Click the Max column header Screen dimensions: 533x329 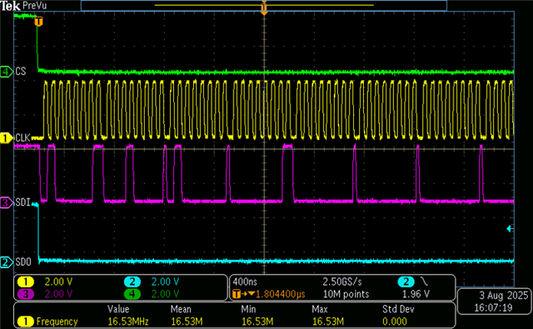point(320,309)
